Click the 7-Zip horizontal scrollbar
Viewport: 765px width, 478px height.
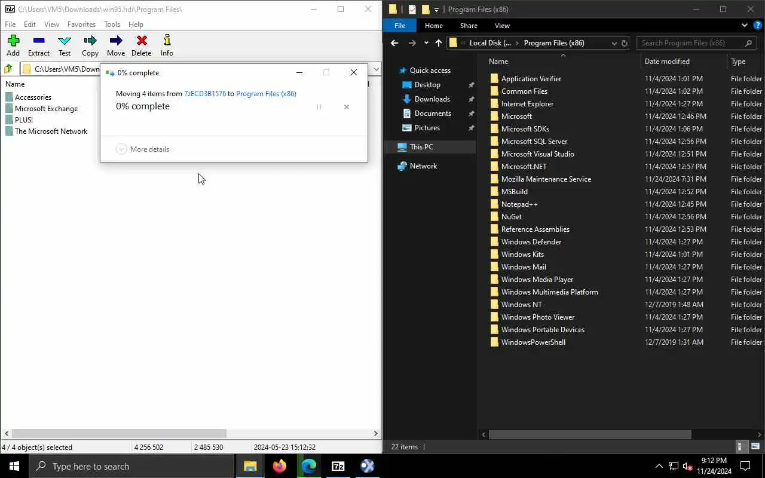(x=119, y=434)
